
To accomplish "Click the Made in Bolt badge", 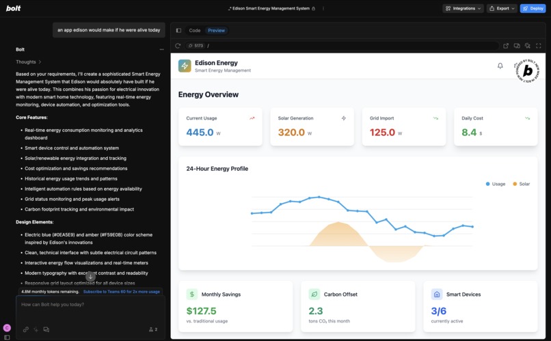I will pyautogui.click(x=527, y=71).
